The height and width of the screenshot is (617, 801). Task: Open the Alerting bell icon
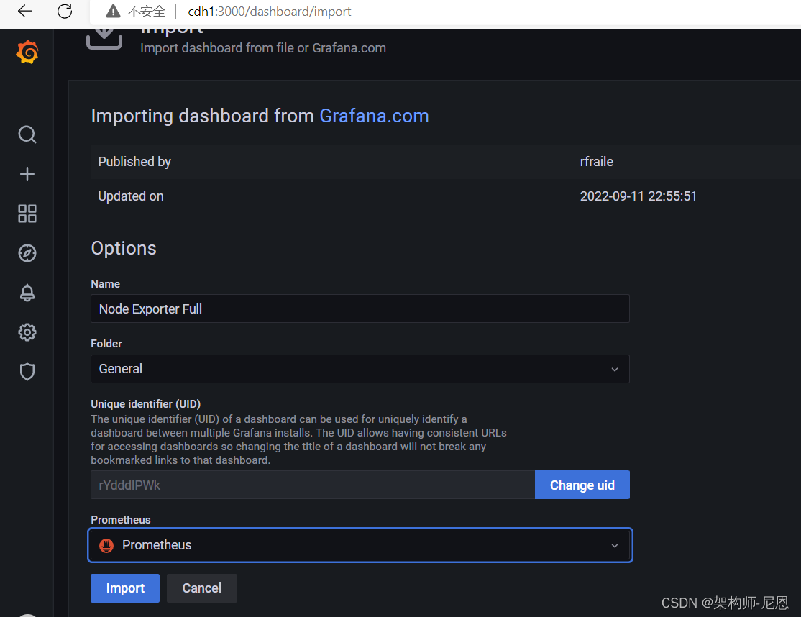pyautogui.click(x=27, y=293)
